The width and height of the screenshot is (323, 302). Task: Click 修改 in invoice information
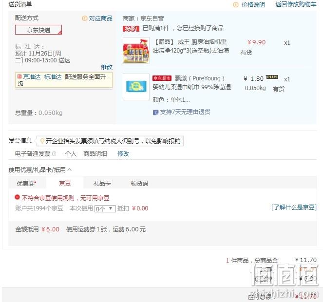pos(123,153)
